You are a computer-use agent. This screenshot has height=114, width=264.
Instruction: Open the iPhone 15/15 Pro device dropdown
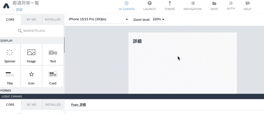[x=99, y=19]
